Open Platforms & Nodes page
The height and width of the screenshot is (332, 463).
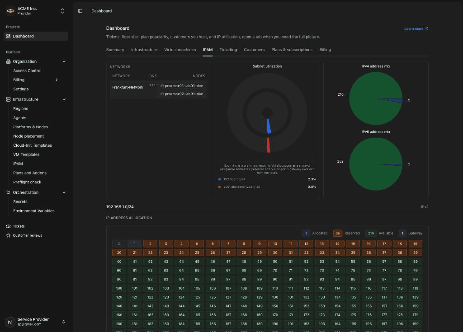30,127
